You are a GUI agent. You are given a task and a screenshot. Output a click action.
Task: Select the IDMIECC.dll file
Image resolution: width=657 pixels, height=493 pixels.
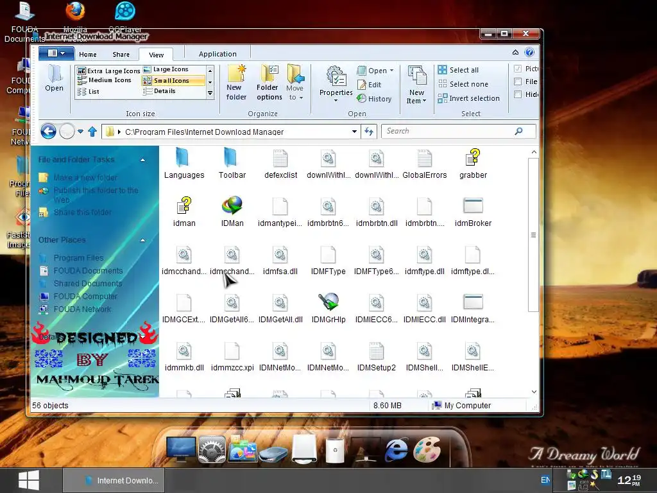pos(425,308)
